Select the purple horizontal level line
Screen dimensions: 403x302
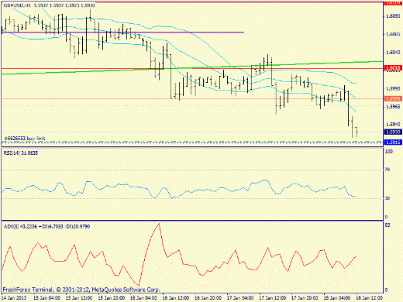coord(122,33)
